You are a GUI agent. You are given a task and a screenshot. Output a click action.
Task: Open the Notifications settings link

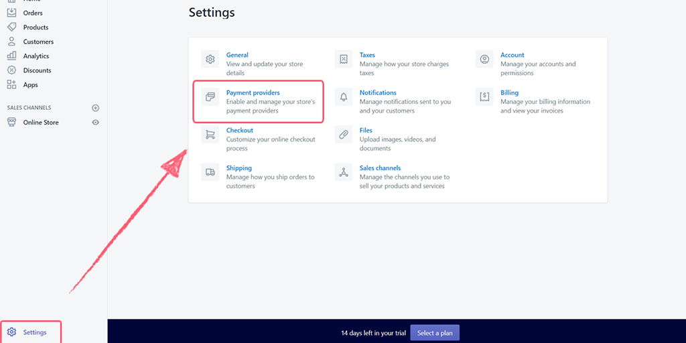[378, 92]
